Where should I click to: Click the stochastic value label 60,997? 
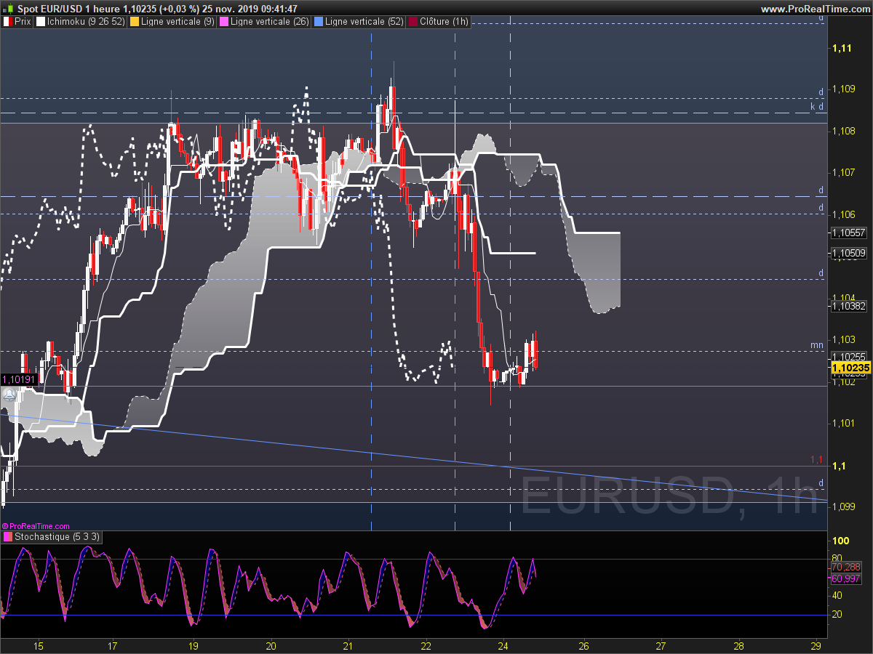pos(845,578)
